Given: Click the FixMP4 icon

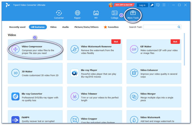Looking at the screenshot, I should pos(15,120).
